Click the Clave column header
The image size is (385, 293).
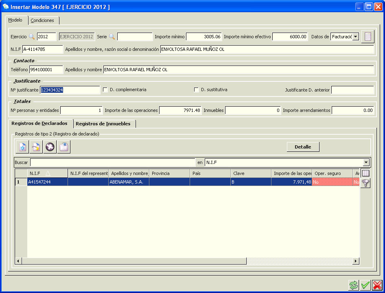coord(251,173)
